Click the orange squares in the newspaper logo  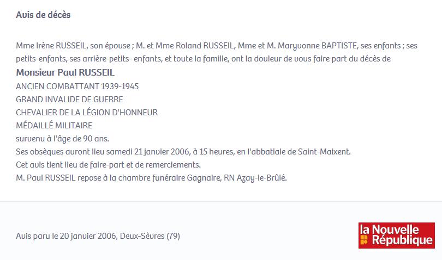click(364, 240)
